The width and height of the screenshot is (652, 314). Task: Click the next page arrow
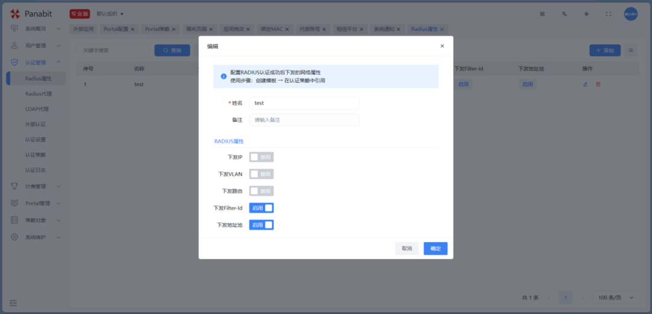point(582,297)
